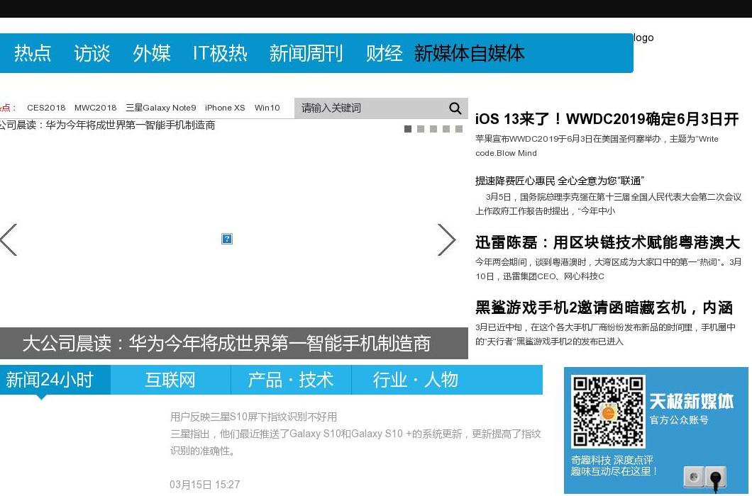The height and width of the screenshot is (496, 752).
Task: Open IT极热 navigation item
Action: click(x=220, y=53)
